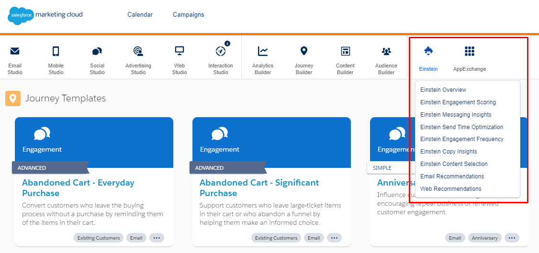Open Abandoned Cart - Significant Purchase template
The image size is (539, 253).
pyautogui.click(x=259, y=188)
